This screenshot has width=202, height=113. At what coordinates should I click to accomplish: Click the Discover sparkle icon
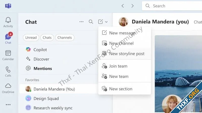click(28, 59)
